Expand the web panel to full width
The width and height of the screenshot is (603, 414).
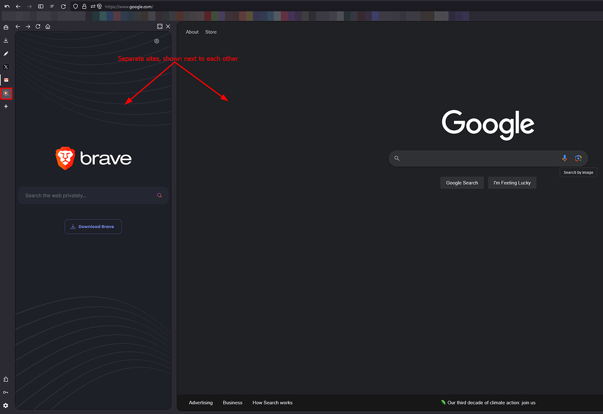coord(159,26)
